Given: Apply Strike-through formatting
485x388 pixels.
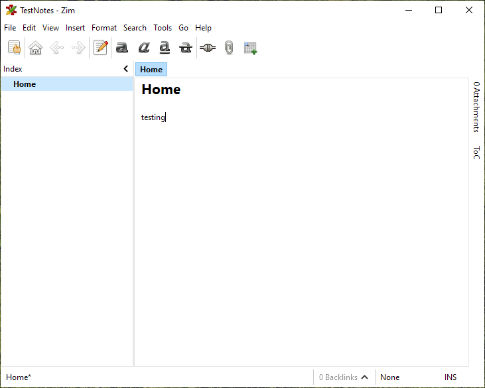Looking at the screenshot, I should (x=186, y=48).
